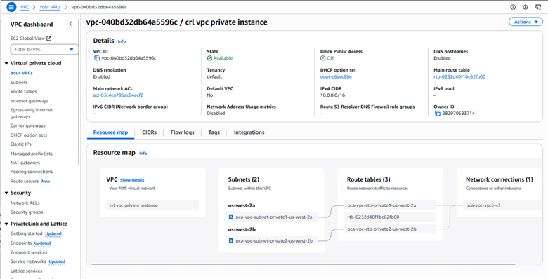Open Endpoint services in sidebar
The width and height of the screenshot is (548, 279).
29,252
